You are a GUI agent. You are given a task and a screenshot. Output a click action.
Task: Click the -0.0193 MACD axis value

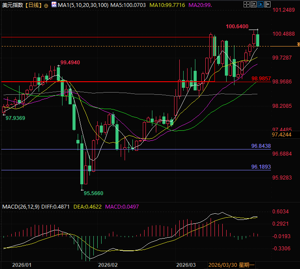[x=281, y=236]
